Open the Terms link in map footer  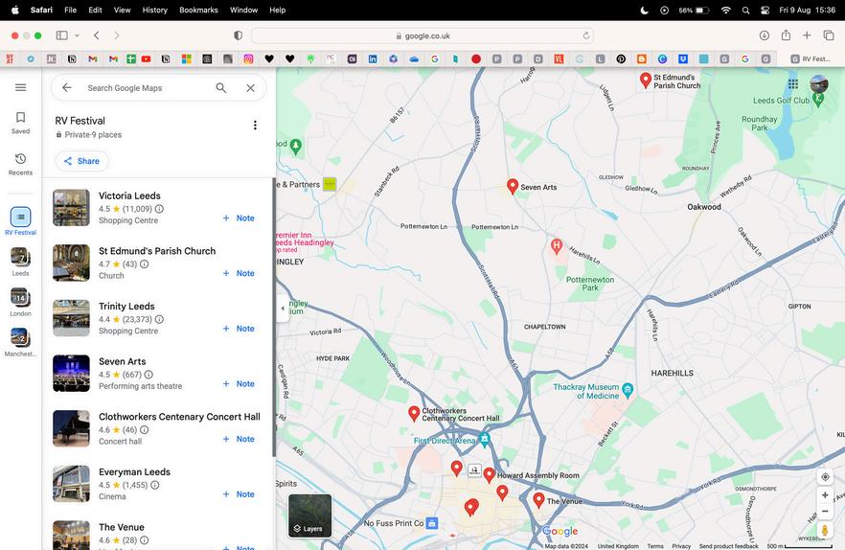click(655, 546)
